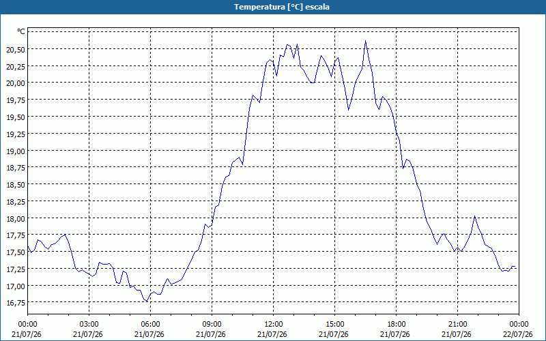Select the 21/07/26 date under 18:00
This screenshot has width=546, height=341.
coord(395,334)
